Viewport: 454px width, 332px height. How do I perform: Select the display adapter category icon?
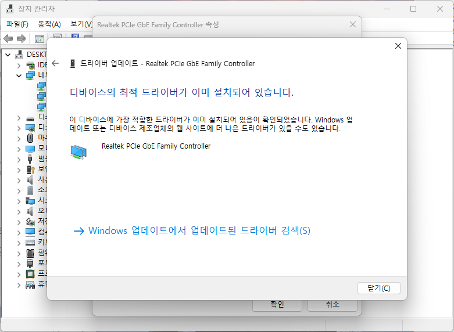(x=30, y=128)
